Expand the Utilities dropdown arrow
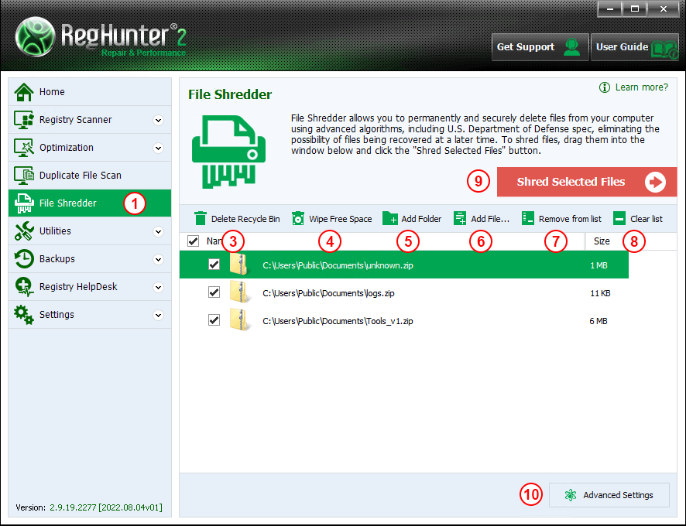Viewport: 686px width, 526px height. tap(159, 231)
